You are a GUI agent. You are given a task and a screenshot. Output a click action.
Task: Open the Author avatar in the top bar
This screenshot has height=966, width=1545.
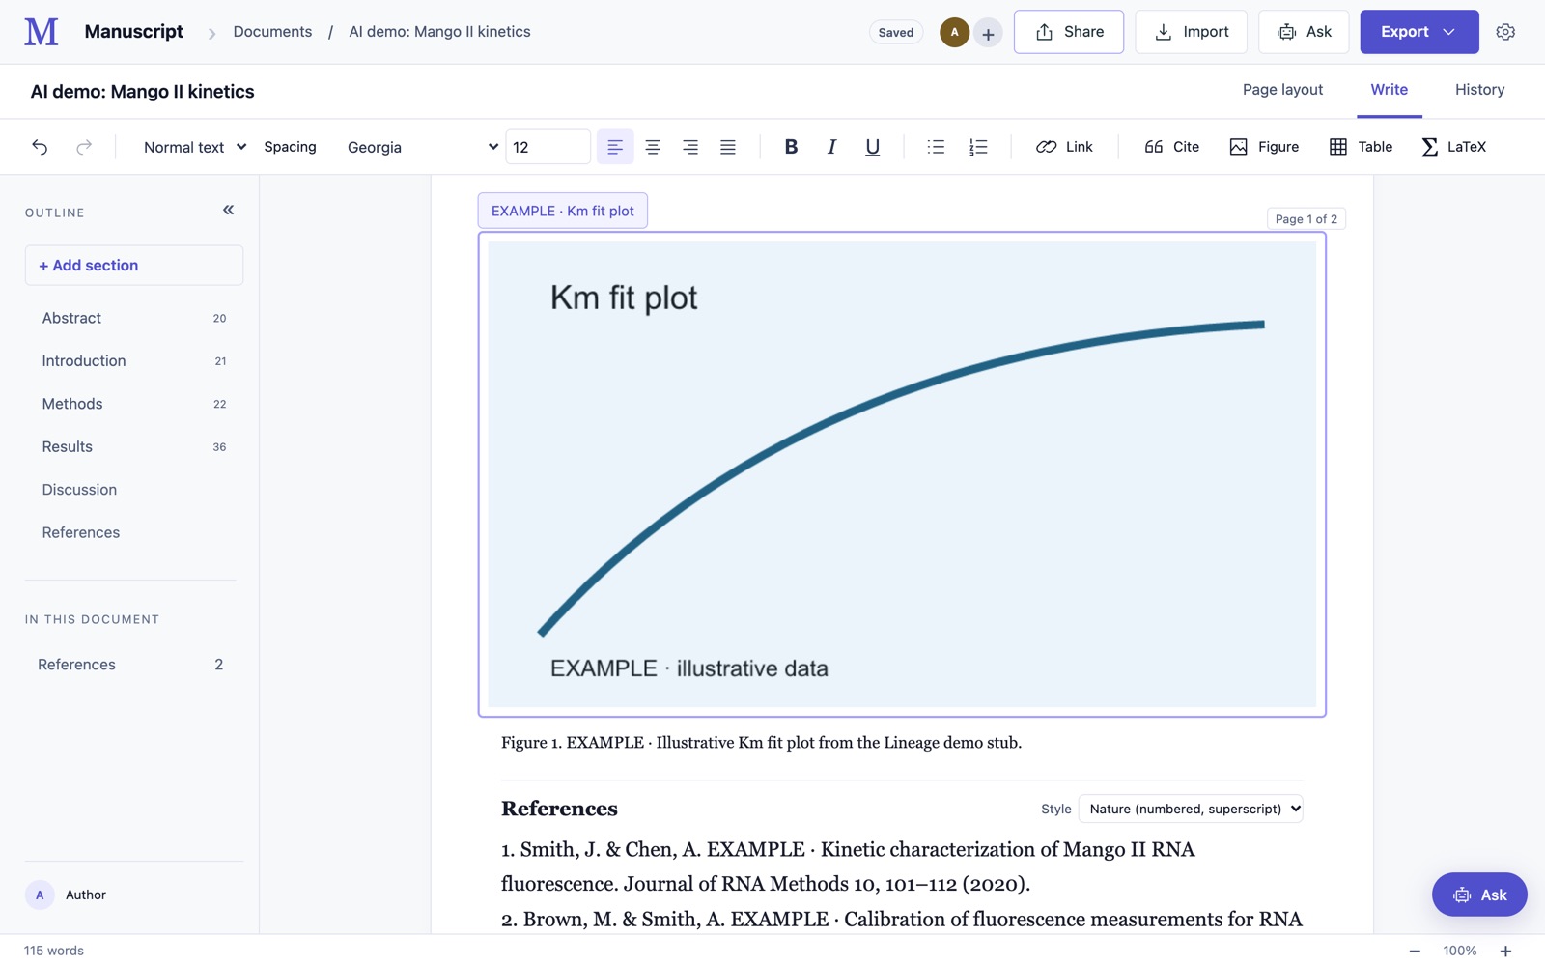click(954, 32)
